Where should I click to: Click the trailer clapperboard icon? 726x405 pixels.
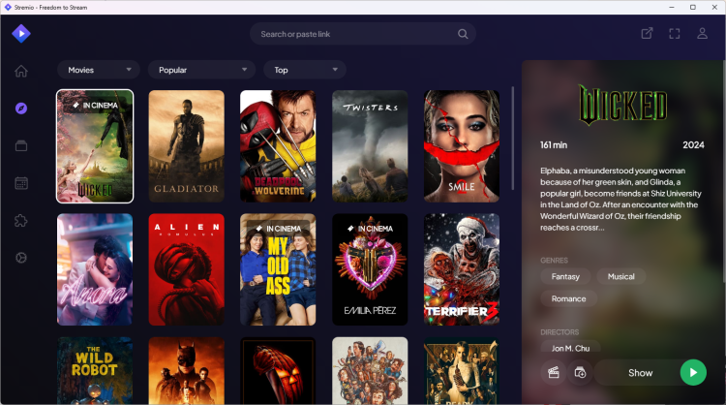[x=554, y=373]
